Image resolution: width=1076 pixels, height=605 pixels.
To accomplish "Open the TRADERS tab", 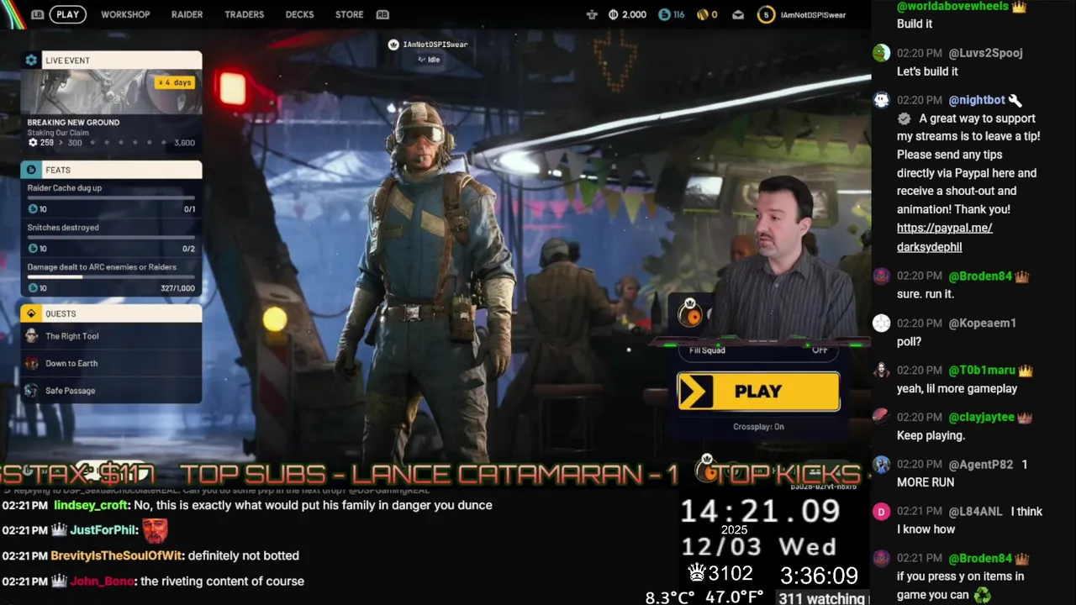I will click(244, 14).
